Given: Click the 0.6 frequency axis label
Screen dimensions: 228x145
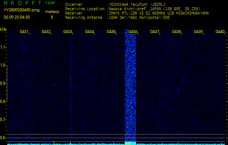Looking at the screenshot, I should tap(3, 138).
